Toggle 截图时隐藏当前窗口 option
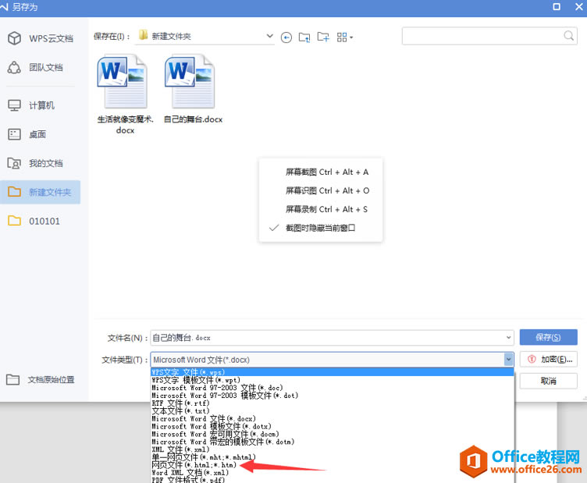 321,228
